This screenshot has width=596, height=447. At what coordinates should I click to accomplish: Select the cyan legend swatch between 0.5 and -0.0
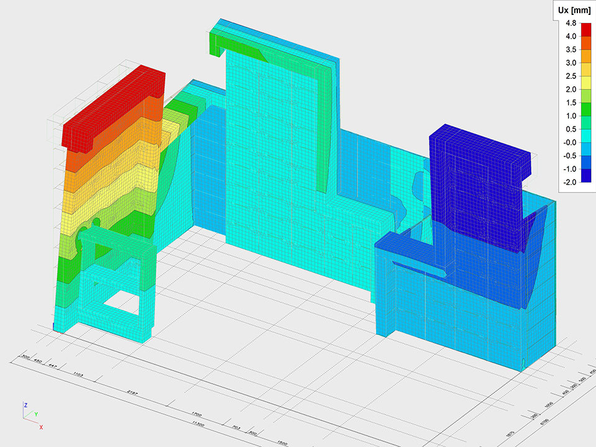(x=586, y=135)
